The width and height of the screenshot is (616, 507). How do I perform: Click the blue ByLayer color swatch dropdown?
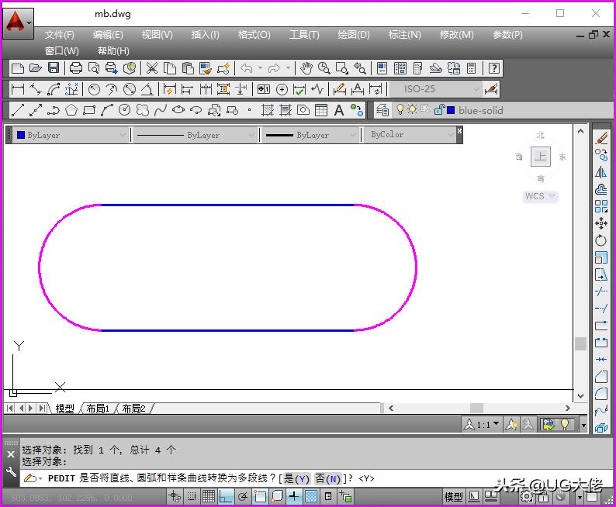[70, 135]
